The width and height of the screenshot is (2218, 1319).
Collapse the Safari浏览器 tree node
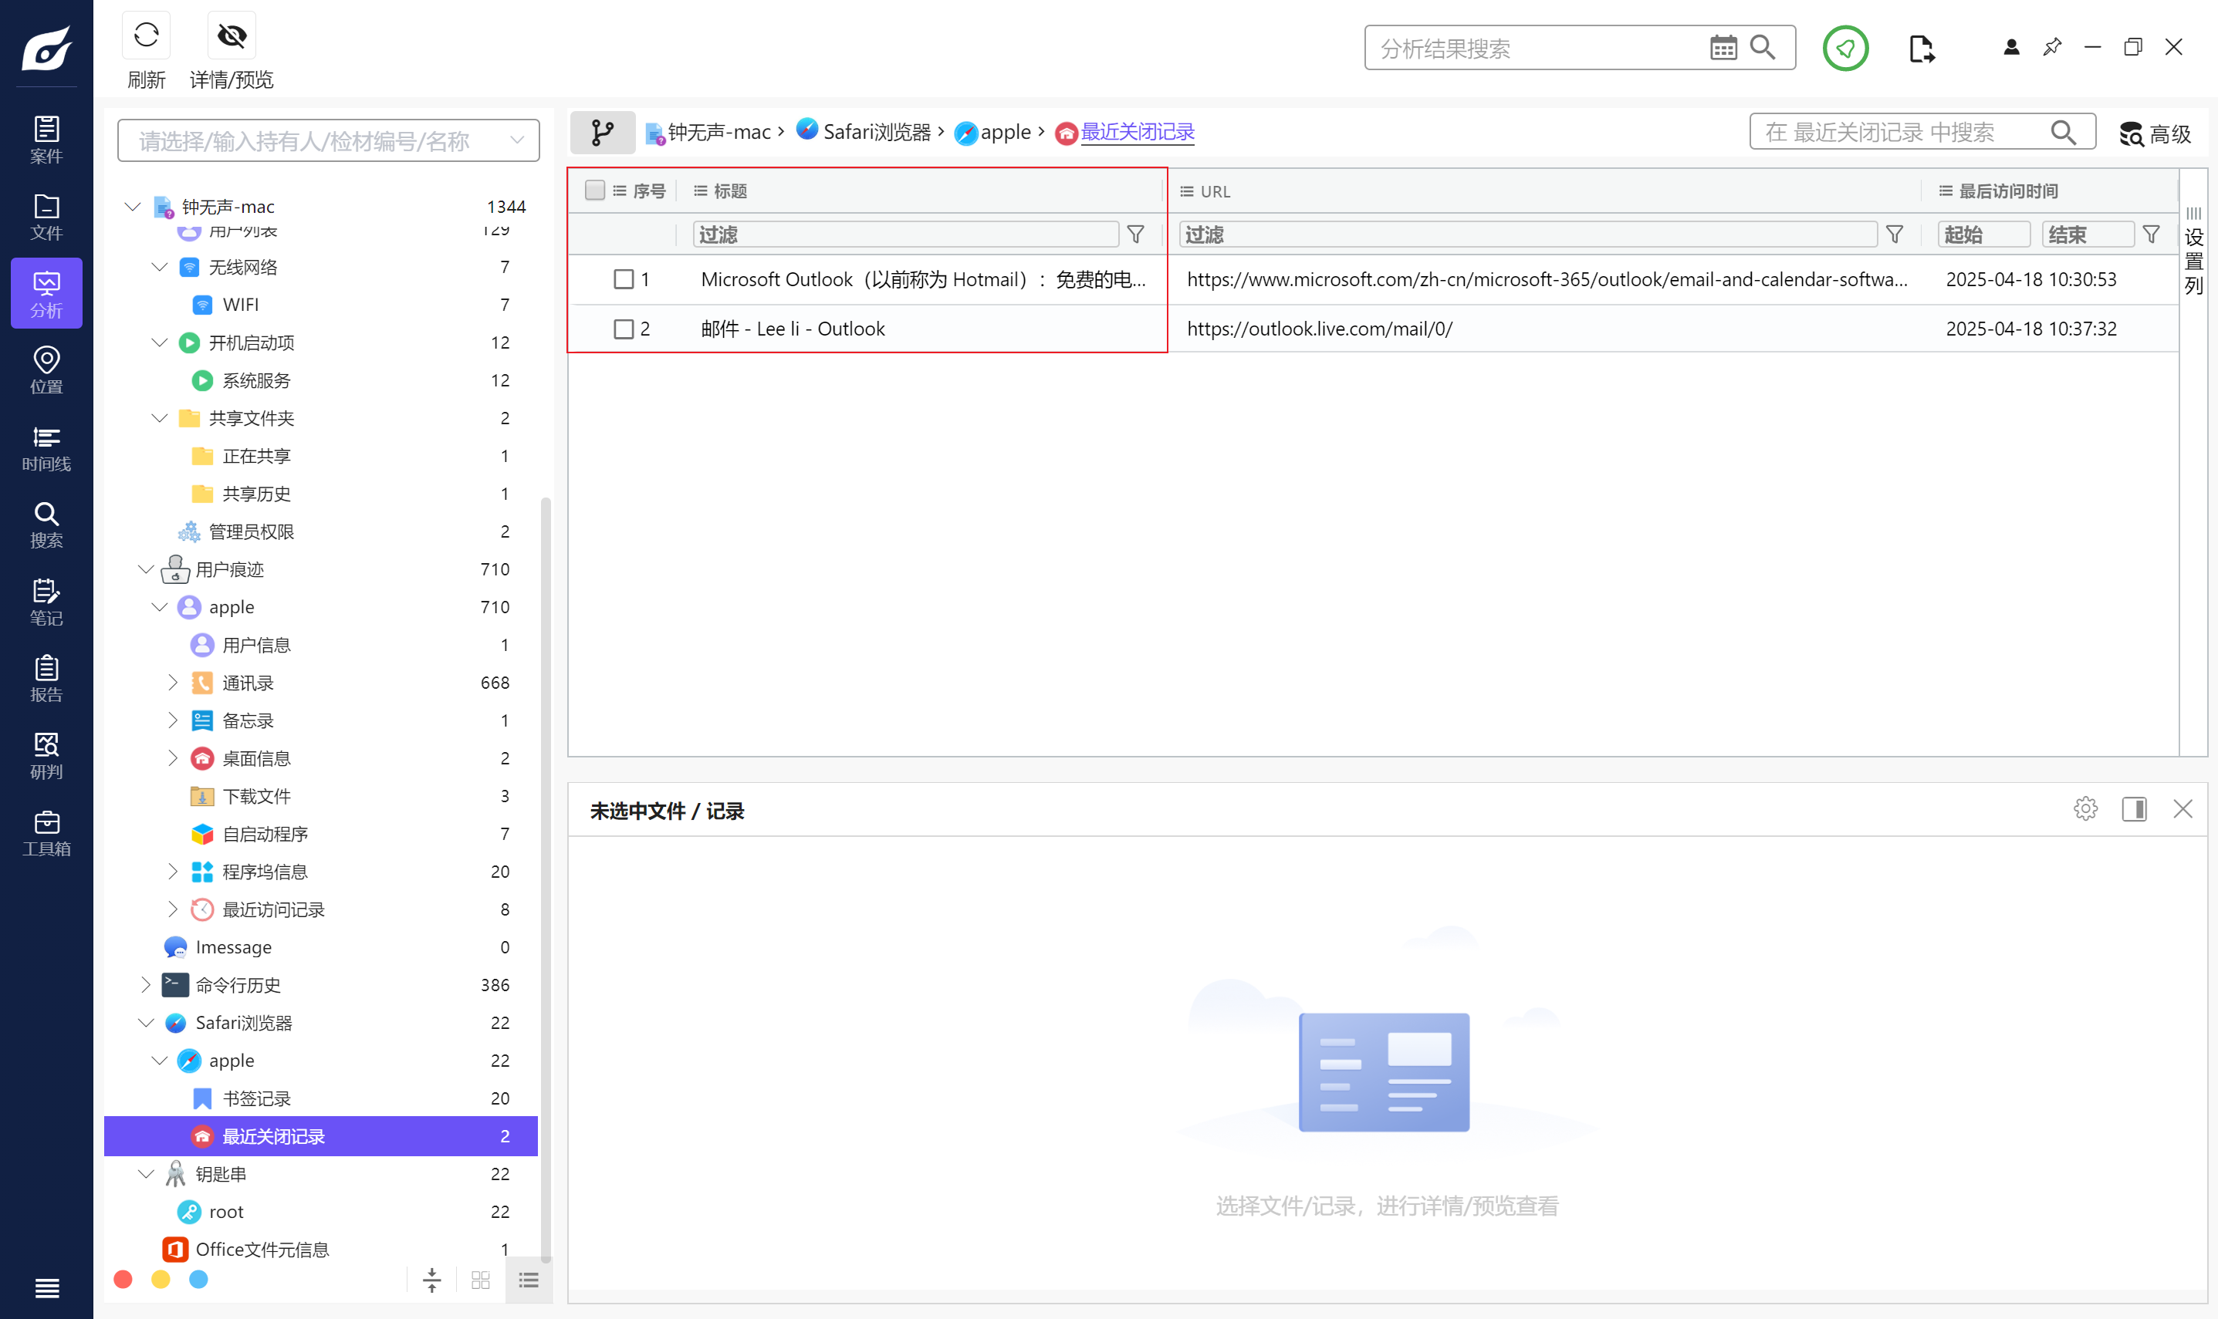click(146, 1023)
